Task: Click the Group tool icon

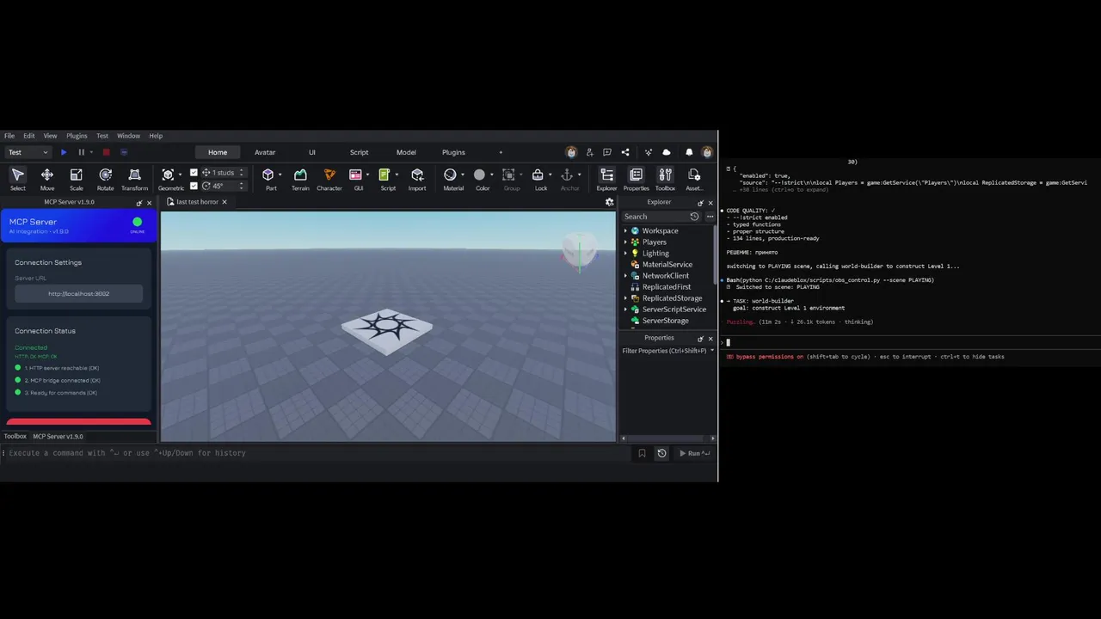Action: [x=508, y=175]
